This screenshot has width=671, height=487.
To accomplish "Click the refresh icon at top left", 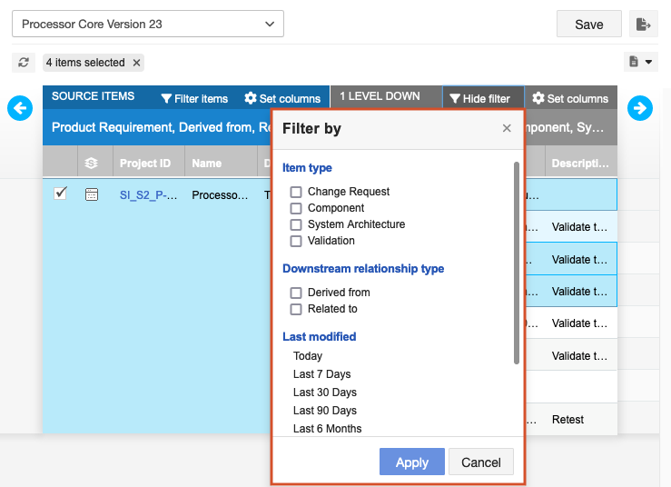I will (24, 63).
